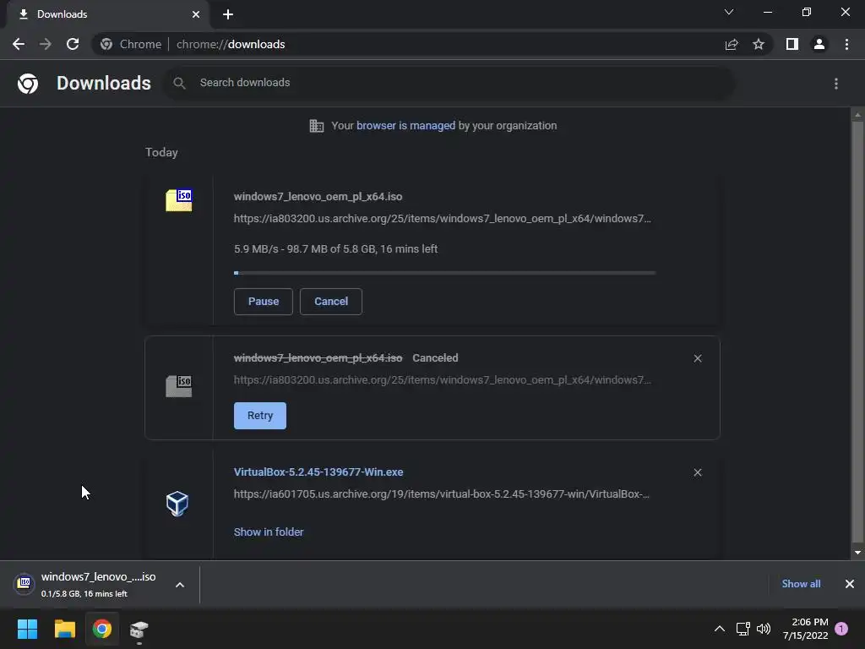Click the forward navigation arrow
Image resolution: width=865 pixels, height=649 pixels.
[x=46, y=44]
